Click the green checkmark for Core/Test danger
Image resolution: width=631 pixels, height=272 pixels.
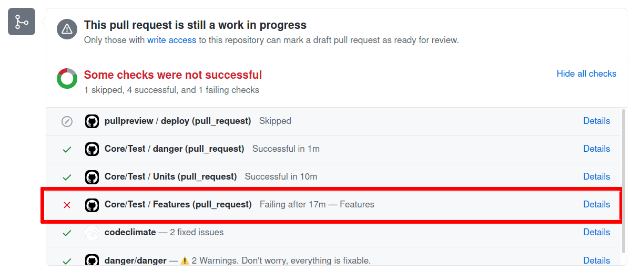[67, 149]
